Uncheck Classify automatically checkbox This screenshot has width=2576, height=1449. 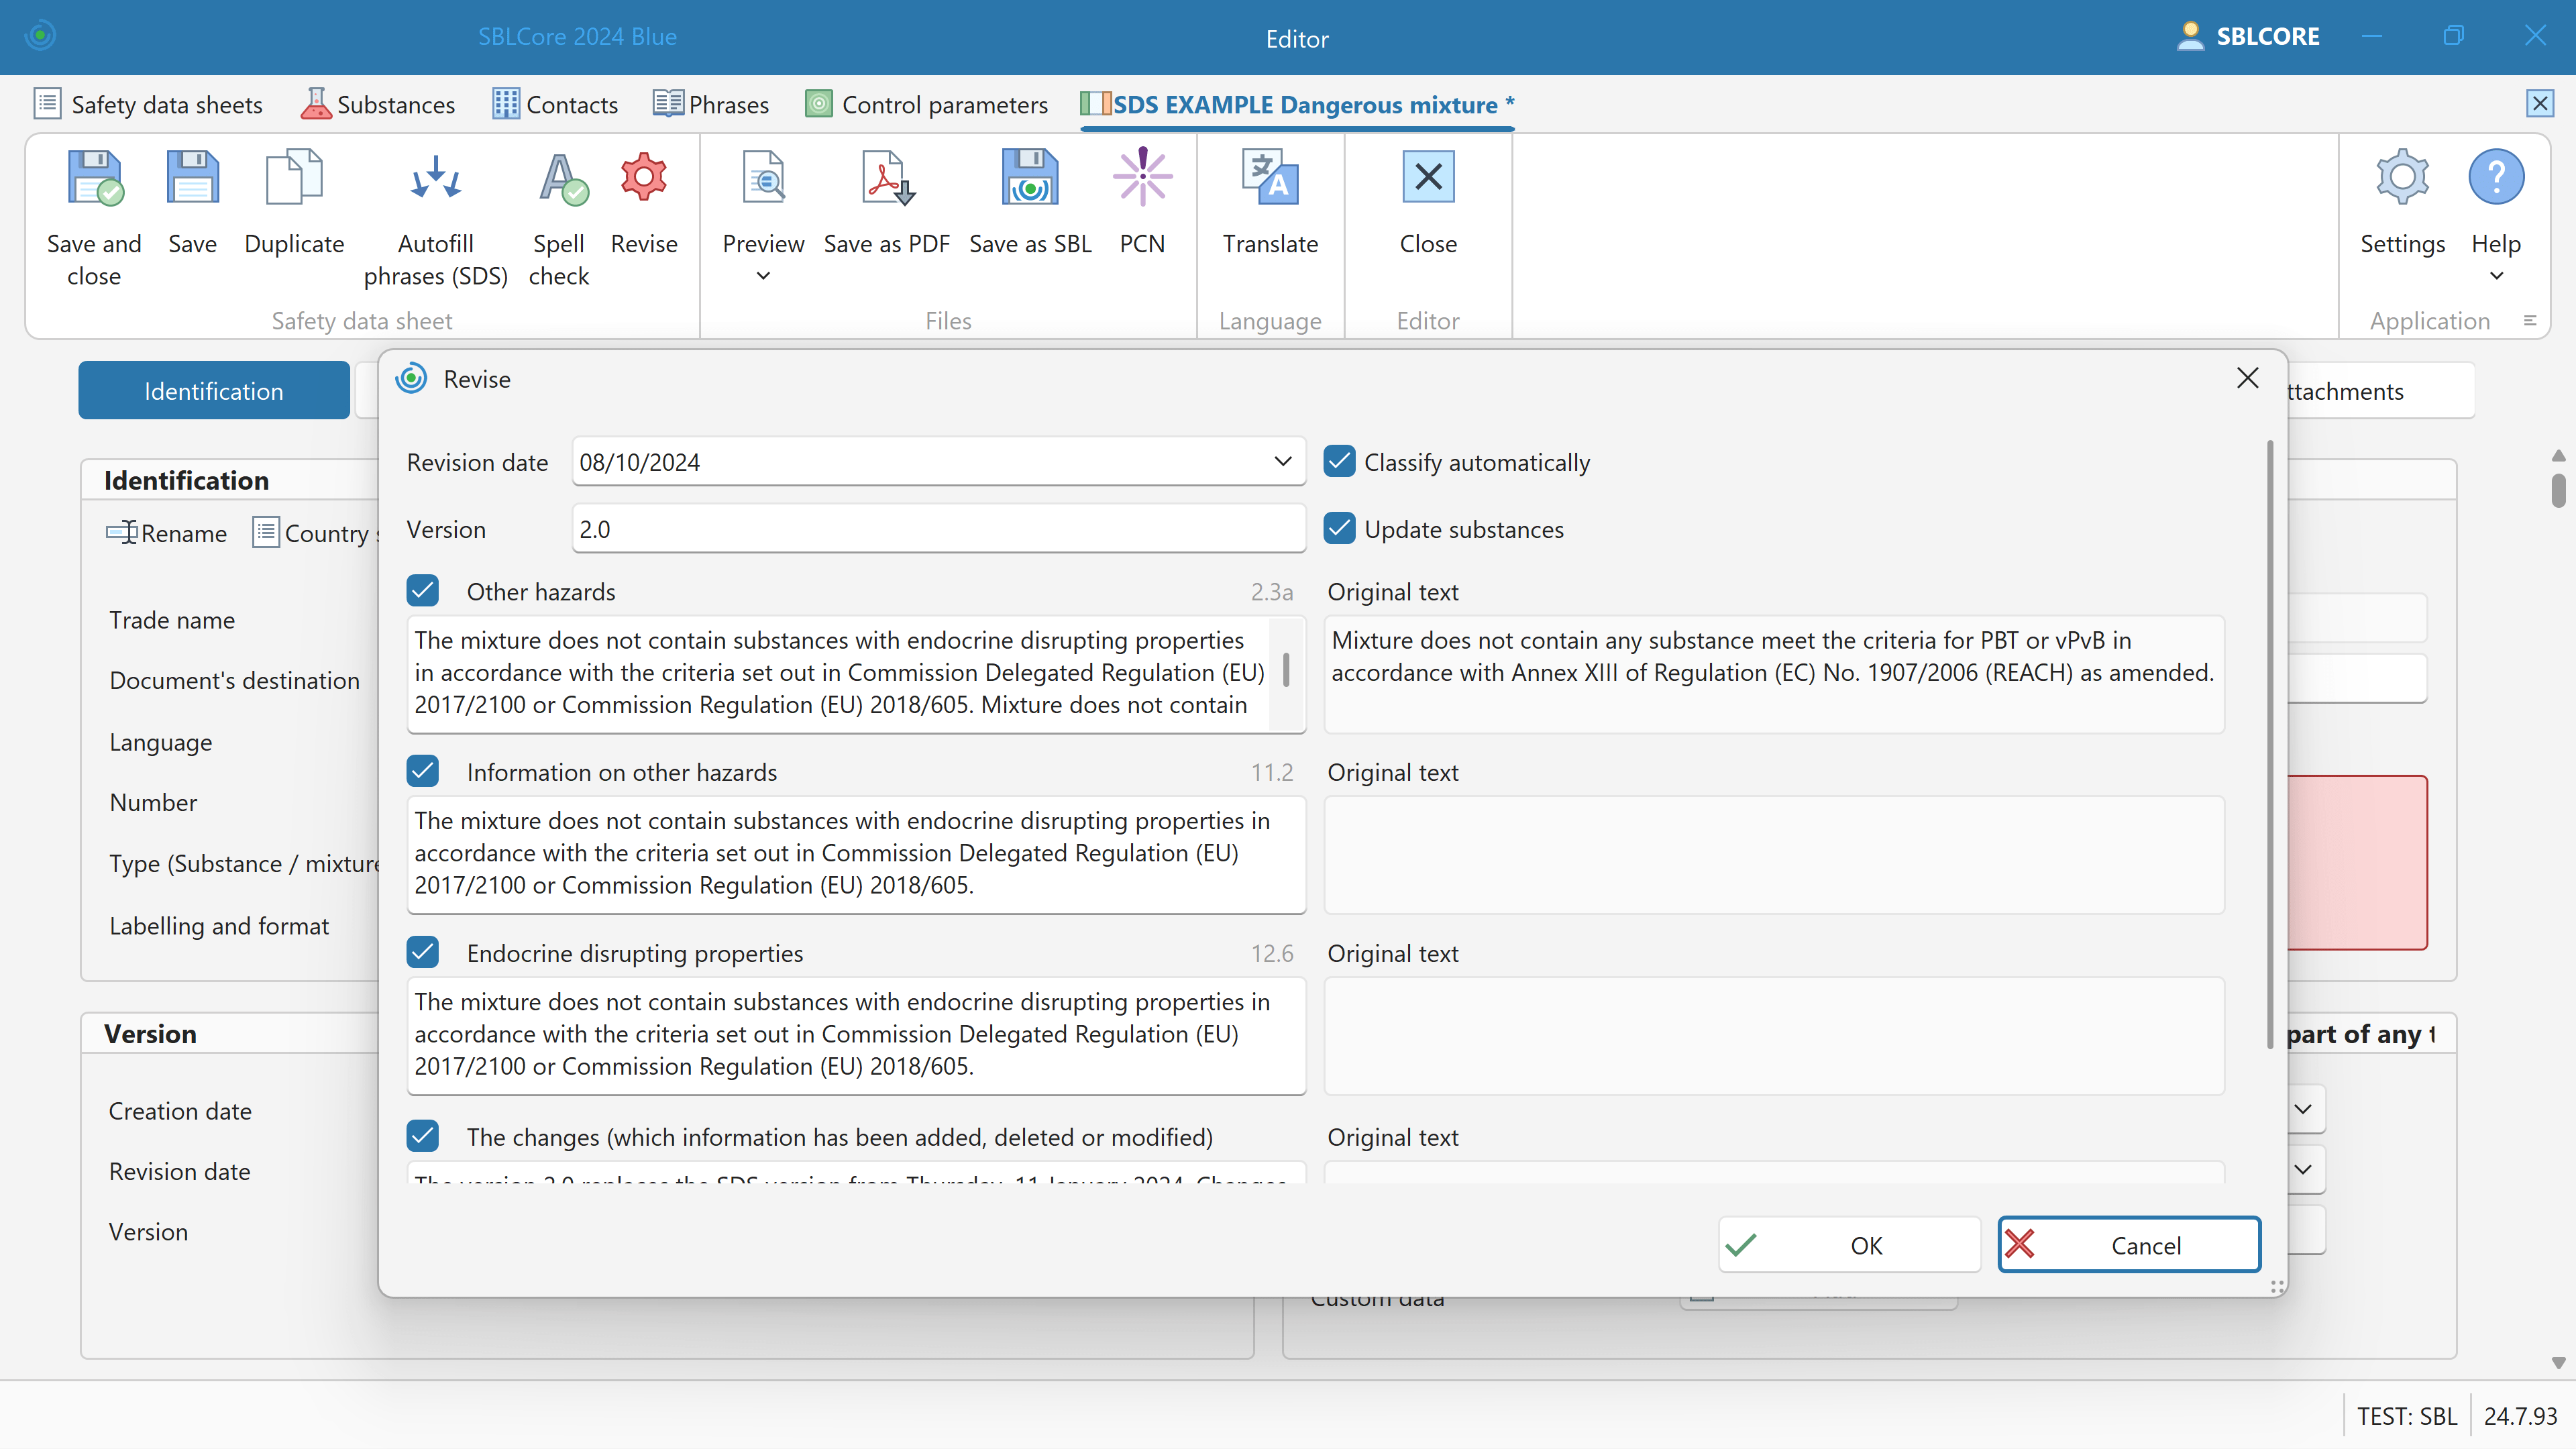(x=1339, y=462)
